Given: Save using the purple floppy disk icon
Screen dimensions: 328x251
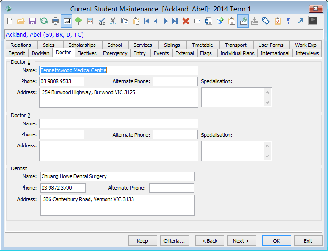Looking at the screenshot, I should (x=33, y=21).
